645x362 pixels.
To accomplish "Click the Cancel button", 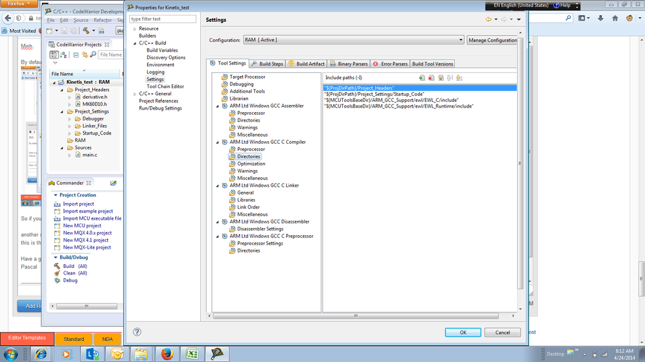I will [502, 332].
